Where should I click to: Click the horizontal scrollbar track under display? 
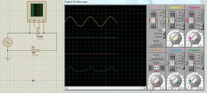106,88
